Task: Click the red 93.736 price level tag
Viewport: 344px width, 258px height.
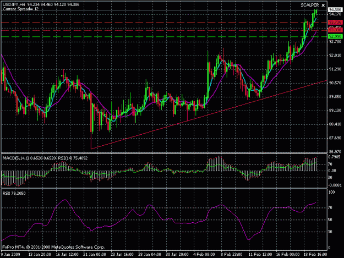Action: (335, 23)
